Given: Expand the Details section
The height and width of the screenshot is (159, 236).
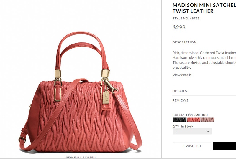Looking at the screenshot, I should tap(204, 91).
